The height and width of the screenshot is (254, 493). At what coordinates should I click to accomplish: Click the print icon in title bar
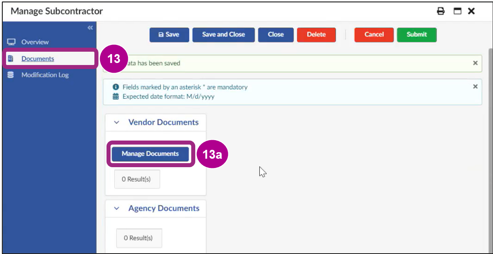(x=441, y=11)
